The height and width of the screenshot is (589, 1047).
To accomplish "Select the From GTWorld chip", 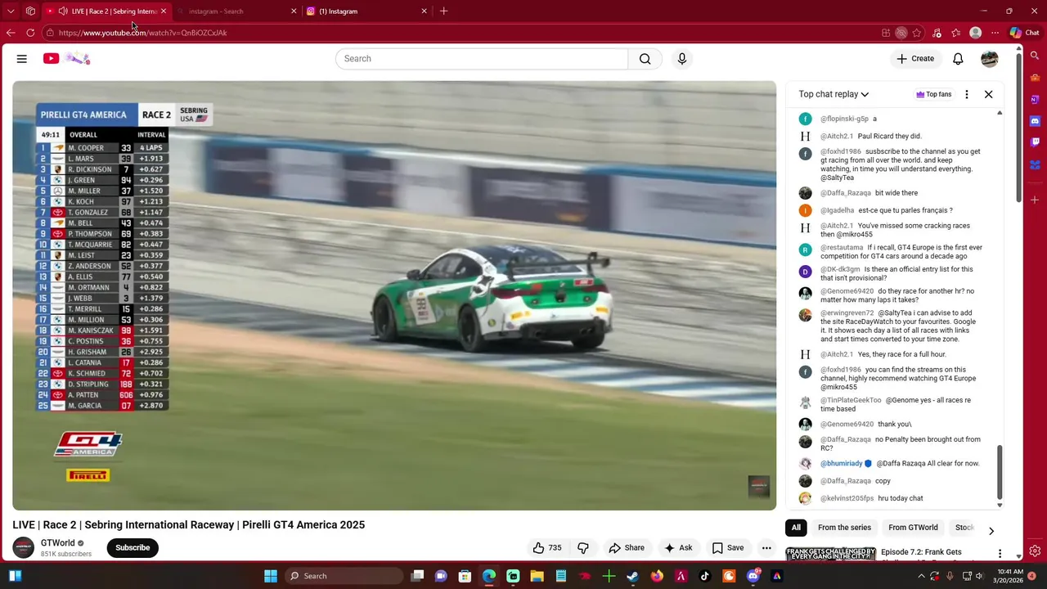I will click(x=913, y=528).
